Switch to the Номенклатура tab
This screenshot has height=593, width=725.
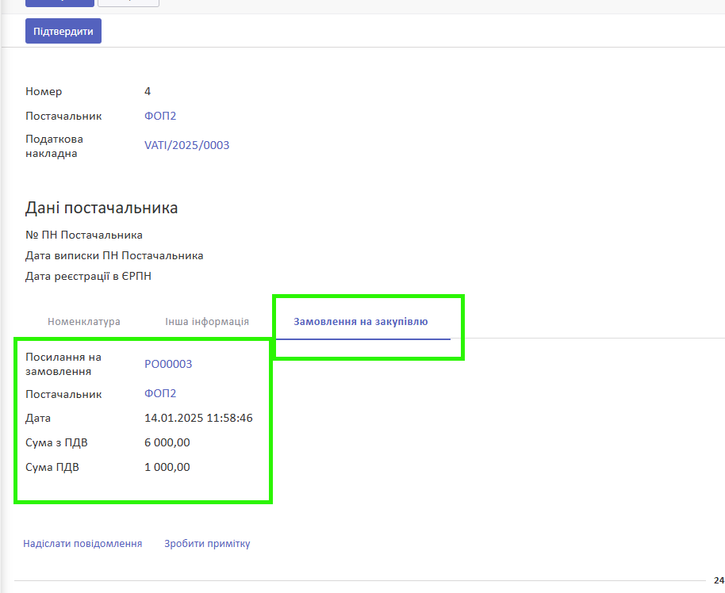tap(84, 321)
